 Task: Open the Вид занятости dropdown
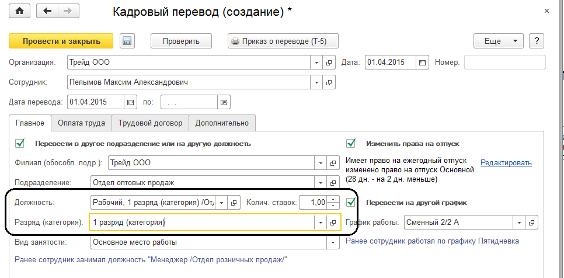pos(333,242)
